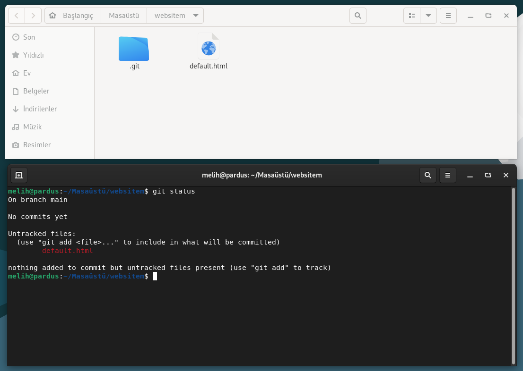Viewport: 523px width, 371px height.
Task: Click the 'git status' command text
Action: pos(174,191)
